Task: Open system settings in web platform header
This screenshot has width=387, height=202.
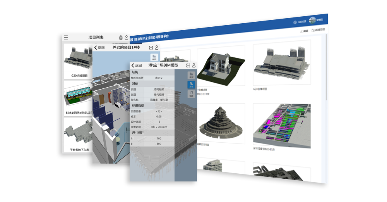Action: (x=300, y=22)
